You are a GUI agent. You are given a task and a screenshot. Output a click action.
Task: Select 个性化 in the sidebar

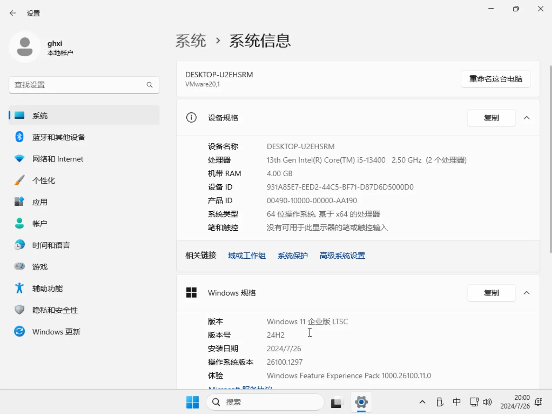(44, 180)
